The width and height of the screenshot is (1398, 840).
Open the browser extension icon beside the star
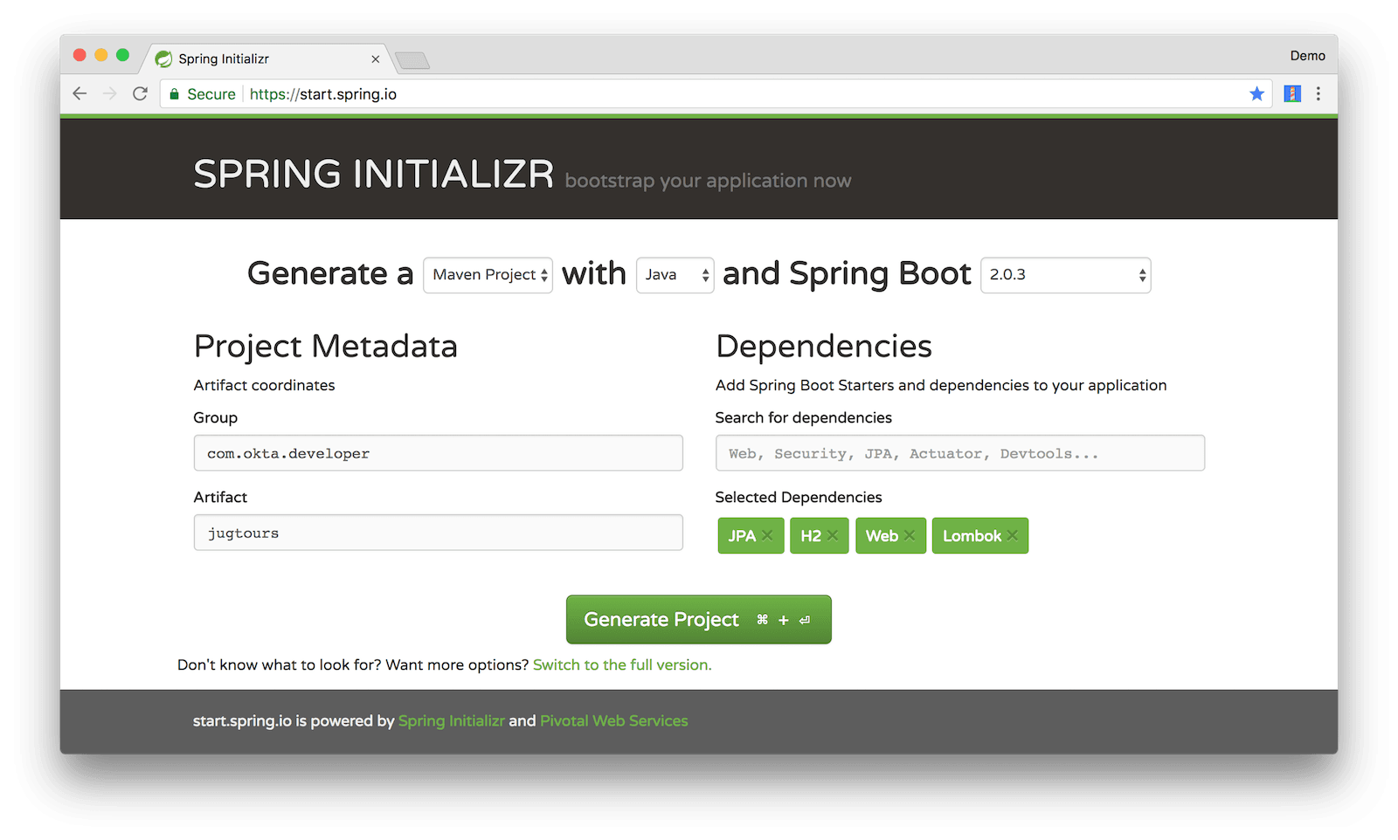coord(1292,93)
